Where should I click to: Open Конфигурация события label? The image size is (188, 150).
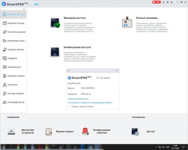pyautogui.click(x=102, y=131)
